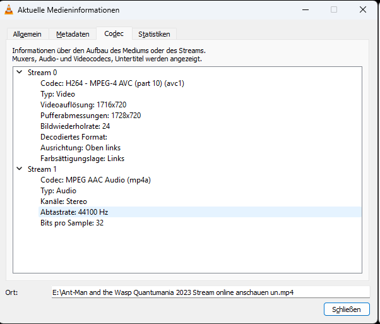
Task: Click the Schließen button
Action: pos(347,309)
